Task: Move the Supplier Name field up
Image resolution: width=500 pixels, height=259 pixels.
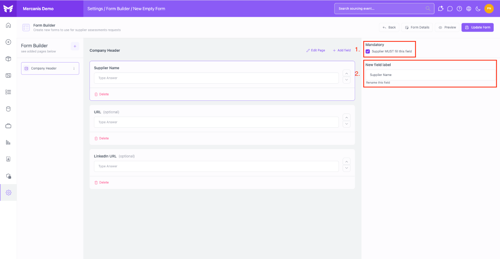Action: click(x=347, y=73)
